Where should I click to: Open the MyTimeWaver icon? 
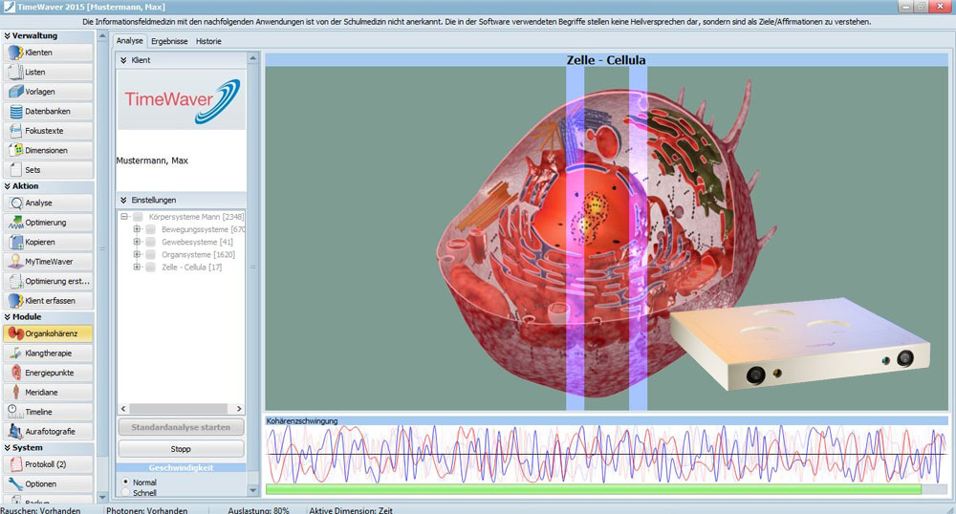pos(16,261)
